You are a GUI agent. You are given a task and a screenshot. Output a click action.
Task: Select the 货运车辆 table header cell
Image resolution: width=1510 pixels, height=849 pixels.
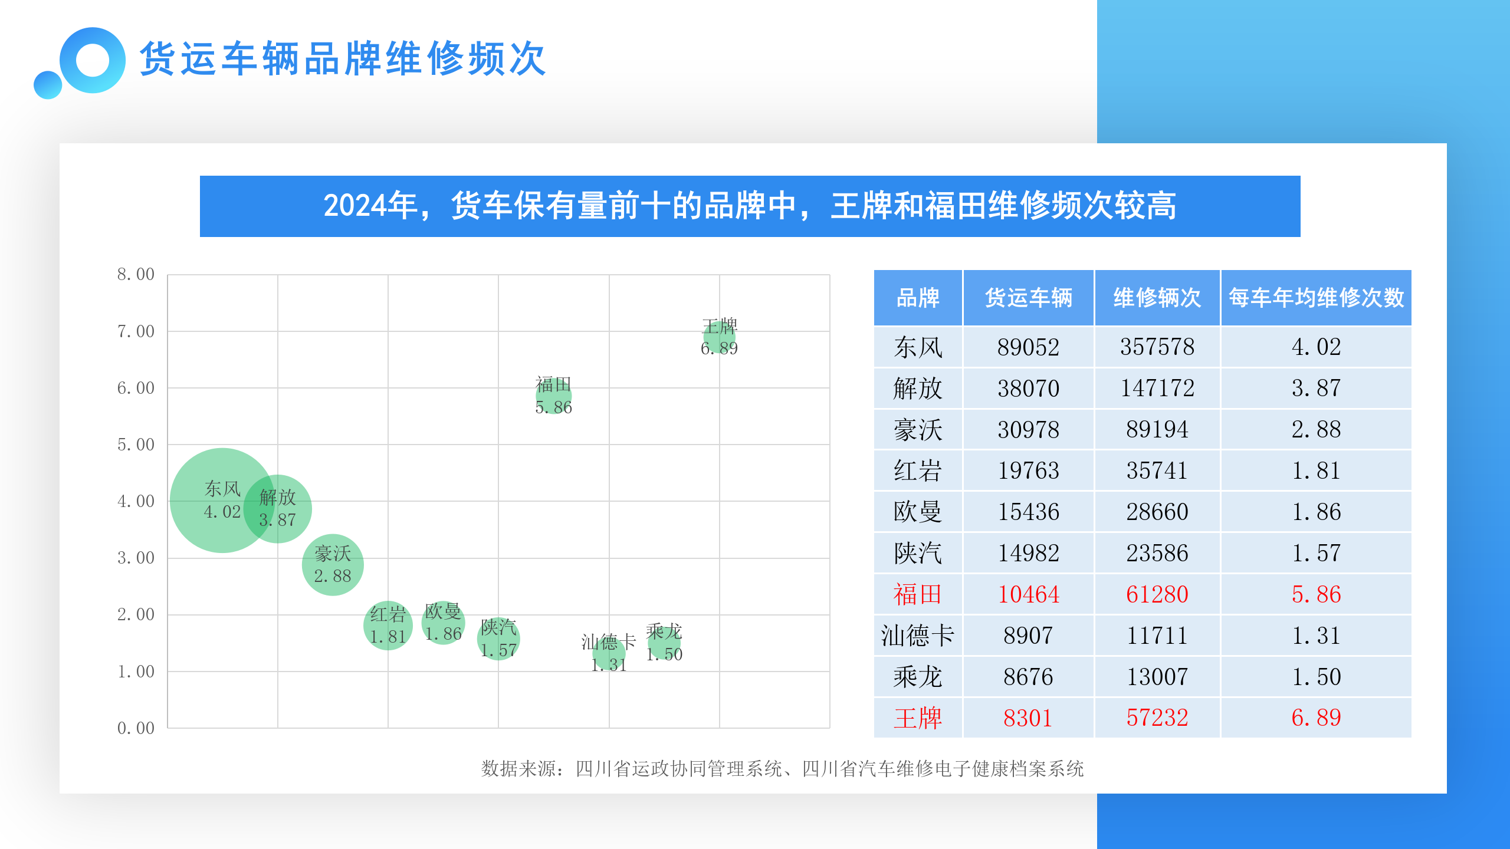[x=1029, y=298]
